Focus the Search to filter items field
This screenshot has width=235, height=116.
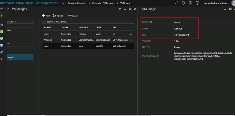[x=88, y=22]
